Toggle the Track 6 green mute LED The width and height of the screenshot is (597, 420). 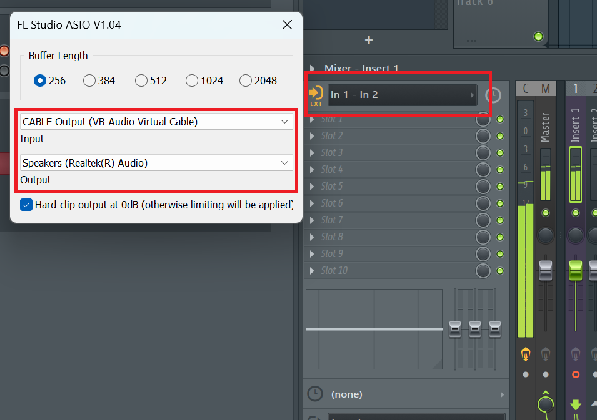pyautogui.click(x=538, y=36)
